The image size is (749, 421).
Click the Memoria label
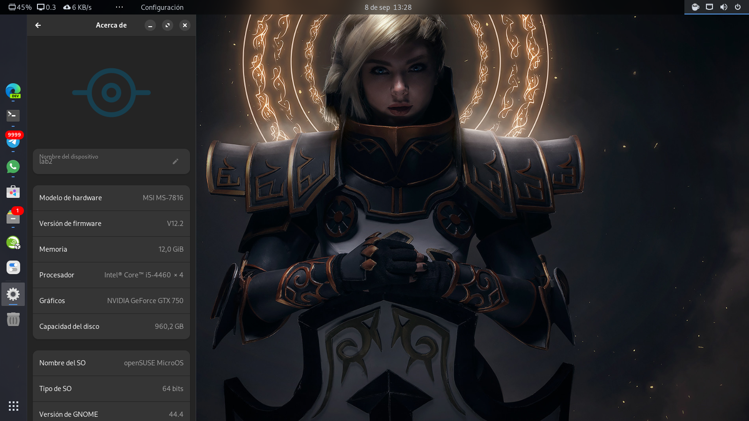coord(53,249)
